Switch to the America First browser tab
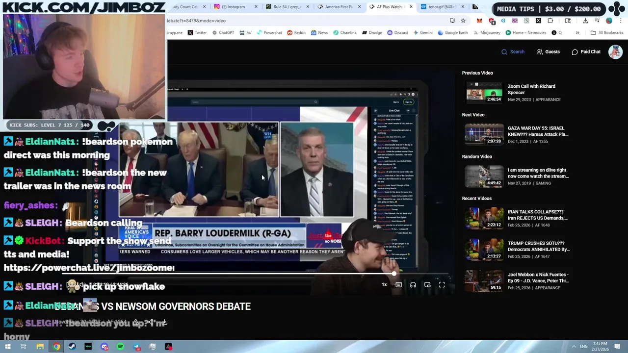The image size is (628, 353). click(339, 7)
